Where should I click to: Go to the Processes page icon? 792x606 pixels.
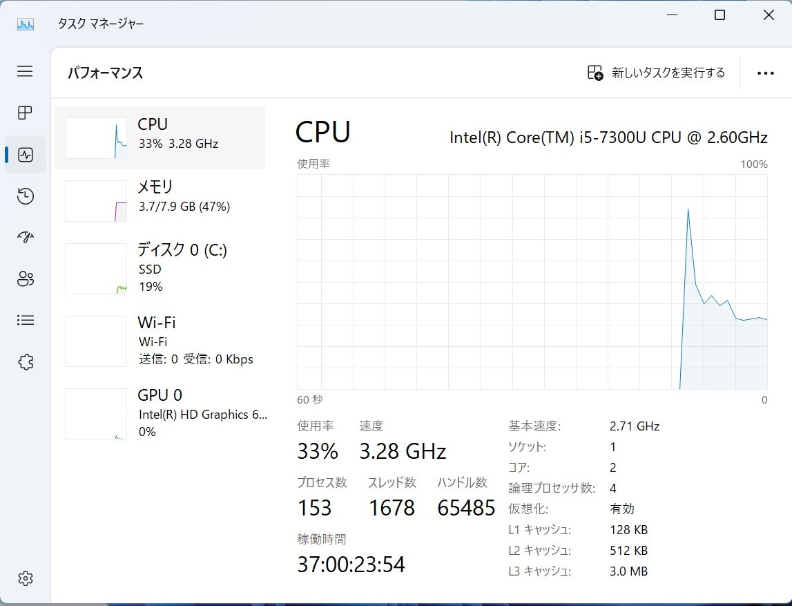click(25, 113)
